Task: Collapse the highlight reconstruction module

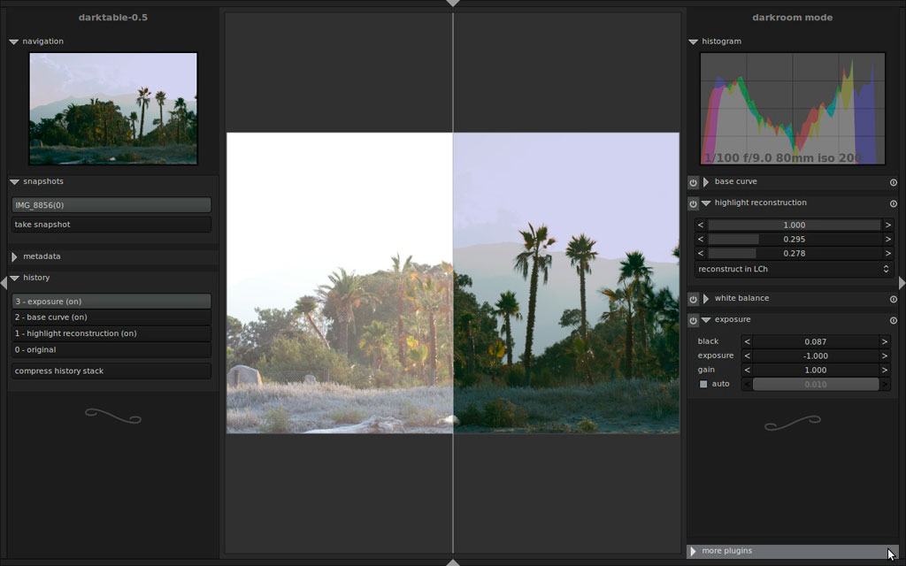Action: tap(706, 203)
